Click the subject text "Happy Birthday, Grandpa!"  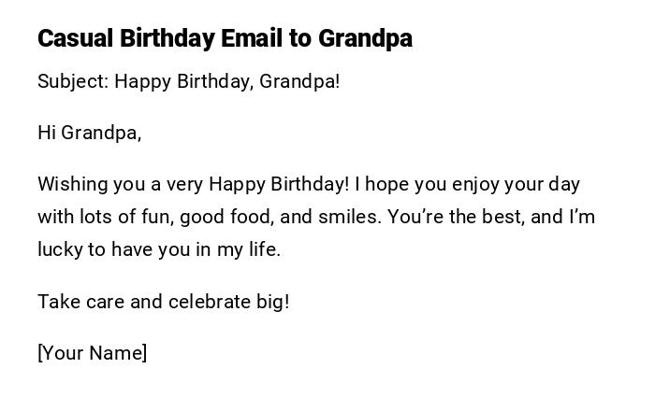227,81
